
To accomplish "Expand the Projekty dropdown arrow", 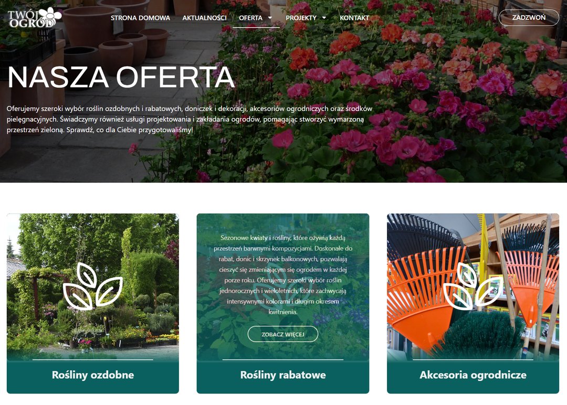I will coord(324,18).
